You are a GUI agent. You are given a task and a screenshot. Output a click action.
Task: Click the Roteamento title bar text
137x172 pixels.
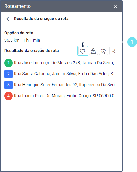tap(17, 6)
